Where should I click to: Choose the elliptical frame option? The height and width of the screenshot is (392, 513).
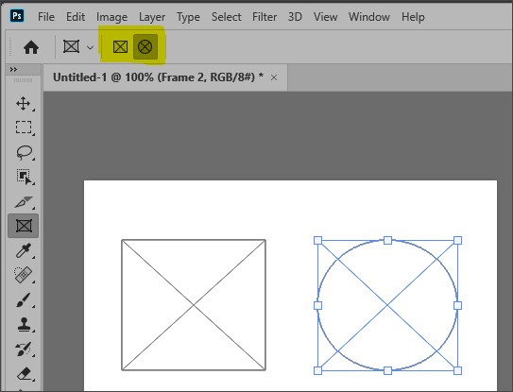(x=145, y=47)
